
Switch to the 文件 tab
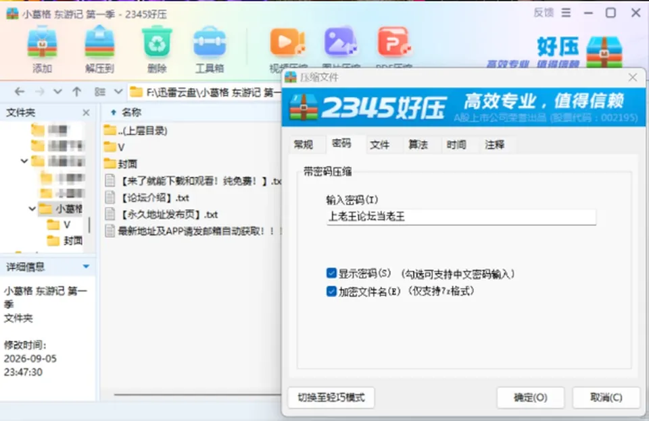[380, 144]
